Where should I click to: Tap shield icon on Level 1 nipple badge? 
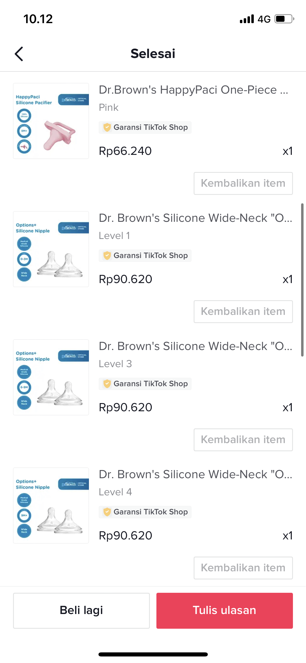(x=107, y=255)
